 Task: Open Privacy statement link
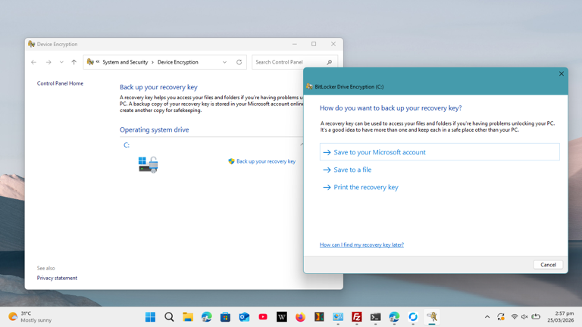(x=57, y=278)
